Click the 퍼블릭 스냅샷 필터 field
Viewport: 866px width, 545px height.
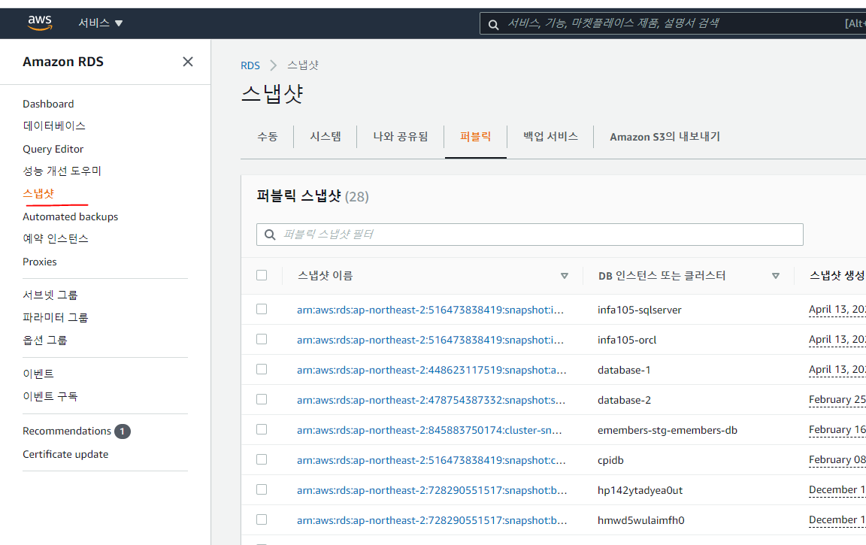coord(530,235)
